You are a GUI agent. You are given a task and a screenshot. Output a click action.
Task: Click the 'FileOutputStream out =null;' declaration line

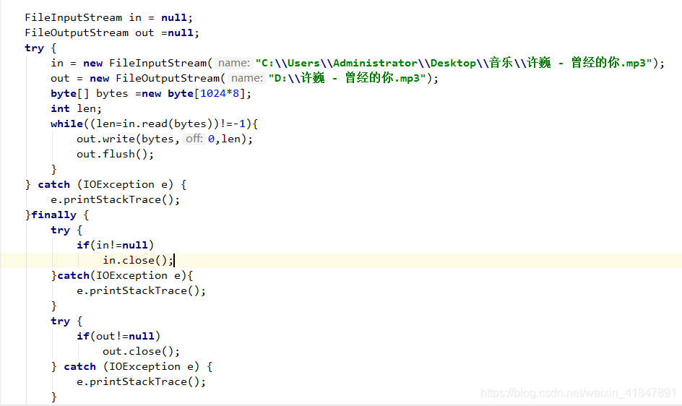[x=112, y=33]
